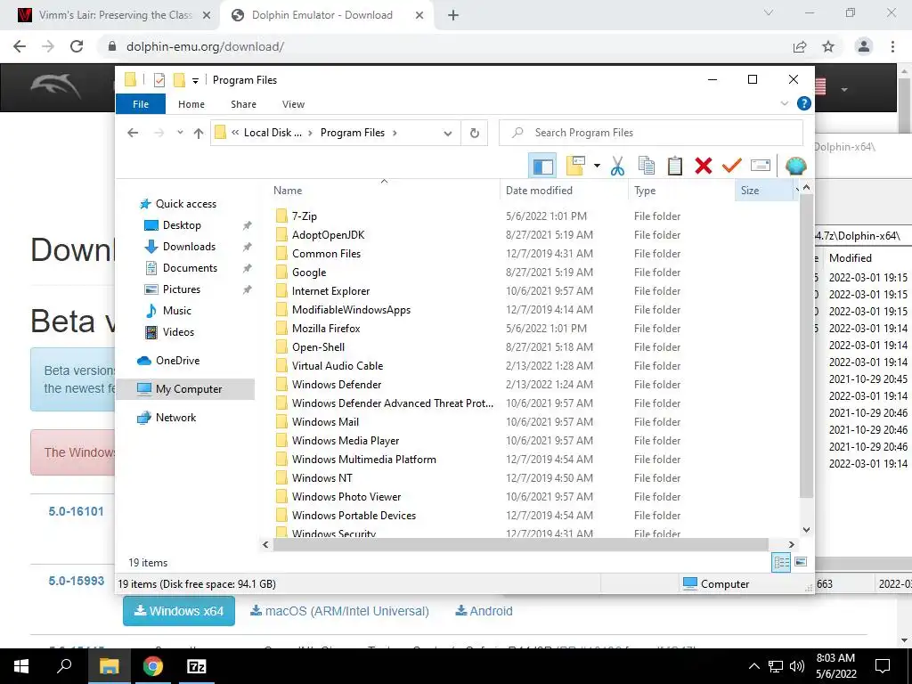This screenshot has width=912, height=684.
Task: Open the folder options icon in toolbar
Action: pos(575,167)
